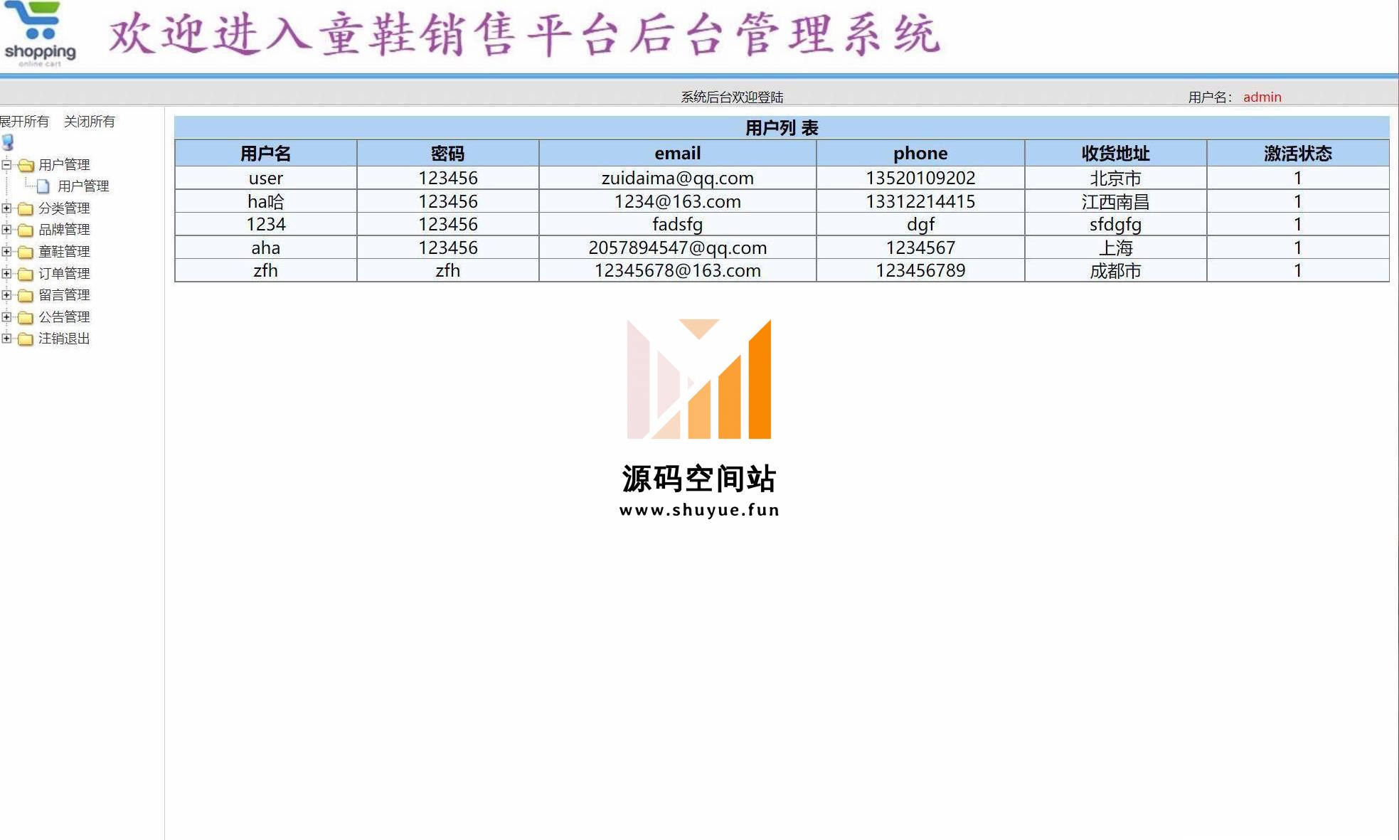This screenshot has height=840, width=1399.
Task: Click the shopping cart logo
Action: pyautogui.click(x=40, y=34)
